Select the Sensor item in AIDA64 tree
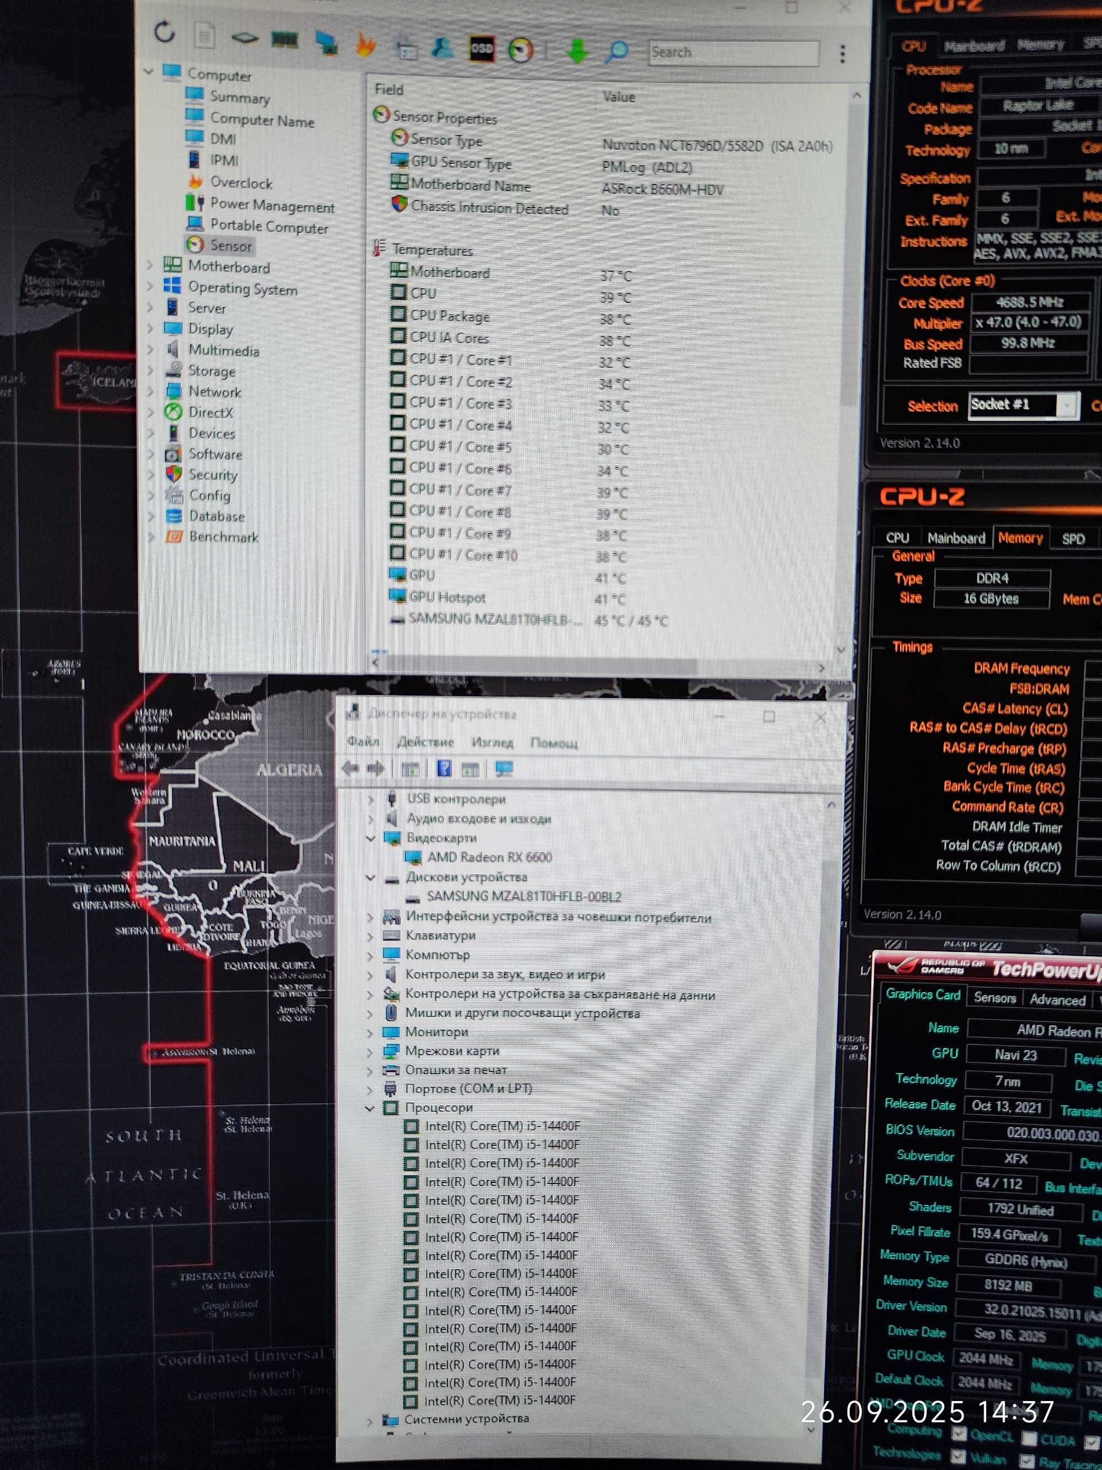The width and height of the screenshot is (1102, 1470). pyautogui.click(x=230, y=245)
